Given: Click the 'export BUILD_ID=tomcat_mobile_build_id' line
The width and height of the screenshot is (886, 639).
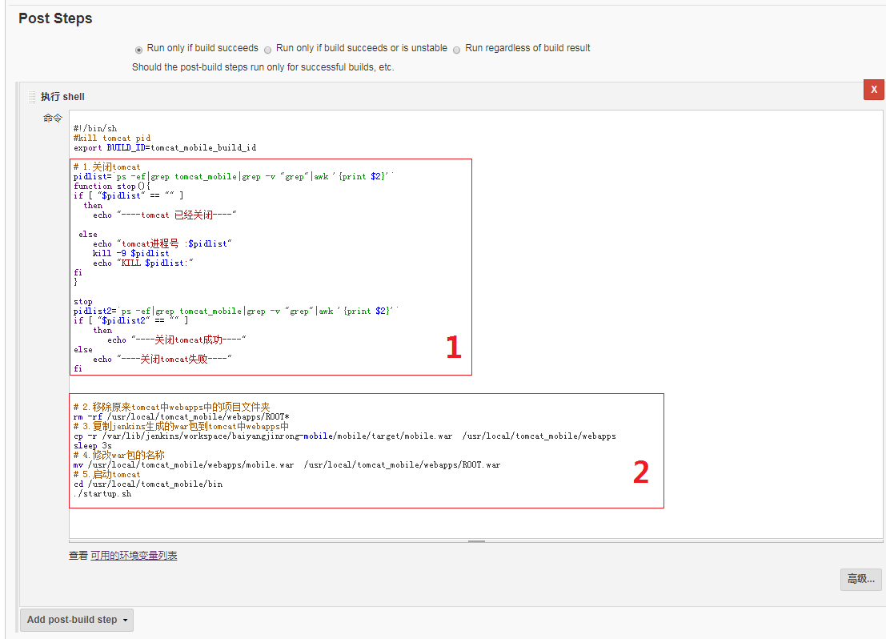Looking at the screenshot, I should (165, 147).
